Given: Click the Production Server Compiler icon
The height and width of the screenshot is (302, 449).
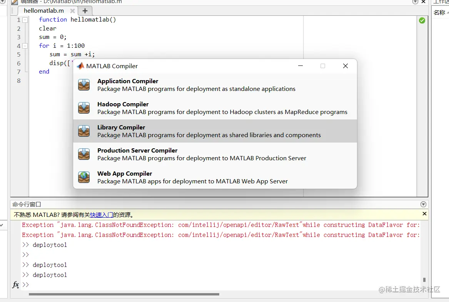Looking at the screenshot, I should coord(84,154).
